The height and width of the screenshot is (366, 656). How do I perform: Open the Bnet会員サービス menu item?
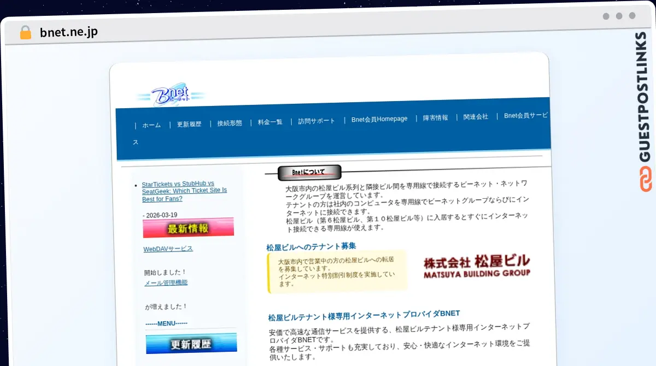526,115
